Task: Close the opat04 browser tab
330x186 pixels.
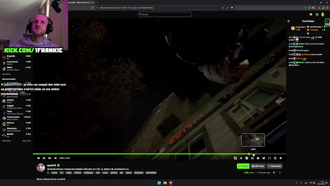Action: 93,3
